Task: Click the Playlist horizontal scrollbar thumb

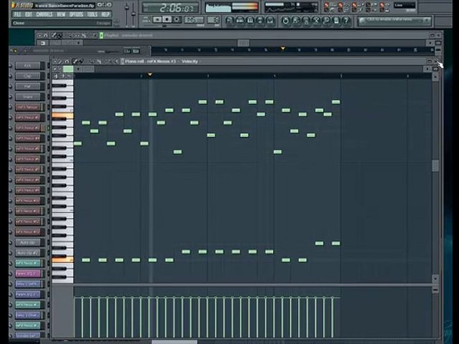Action: pyautogui.click(x=243, y=43)
